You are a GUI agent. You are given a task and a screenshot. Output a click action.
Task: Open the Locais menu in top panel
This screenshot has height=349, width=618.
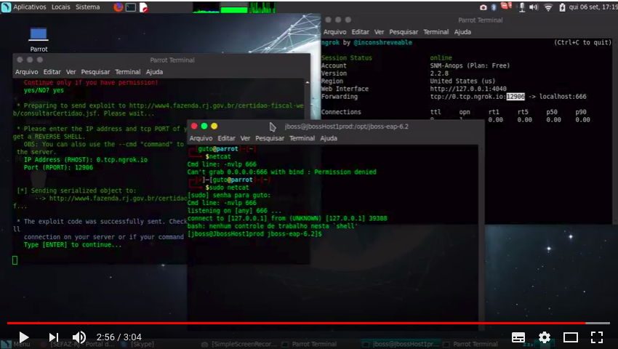[60, 7]
